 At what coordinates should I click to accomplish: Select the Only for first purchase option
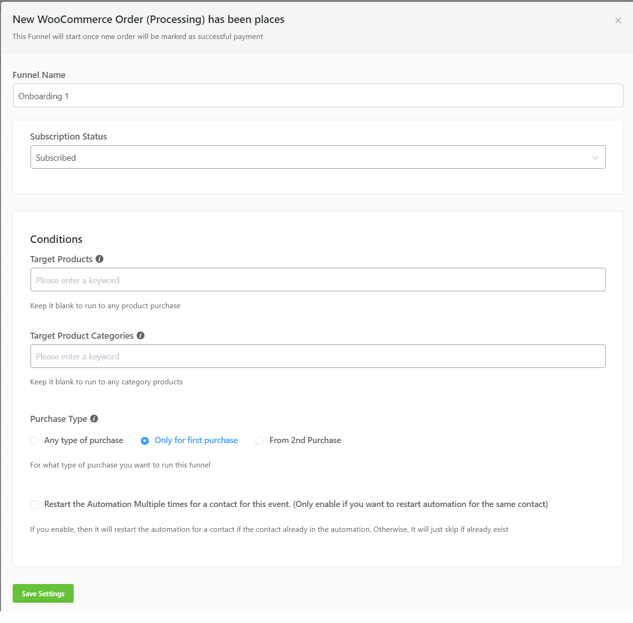[x=145, y=441]
